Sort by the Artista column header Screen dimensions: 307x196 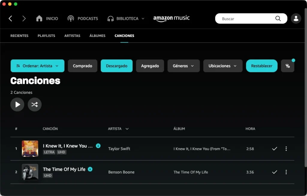click(118, 129)
